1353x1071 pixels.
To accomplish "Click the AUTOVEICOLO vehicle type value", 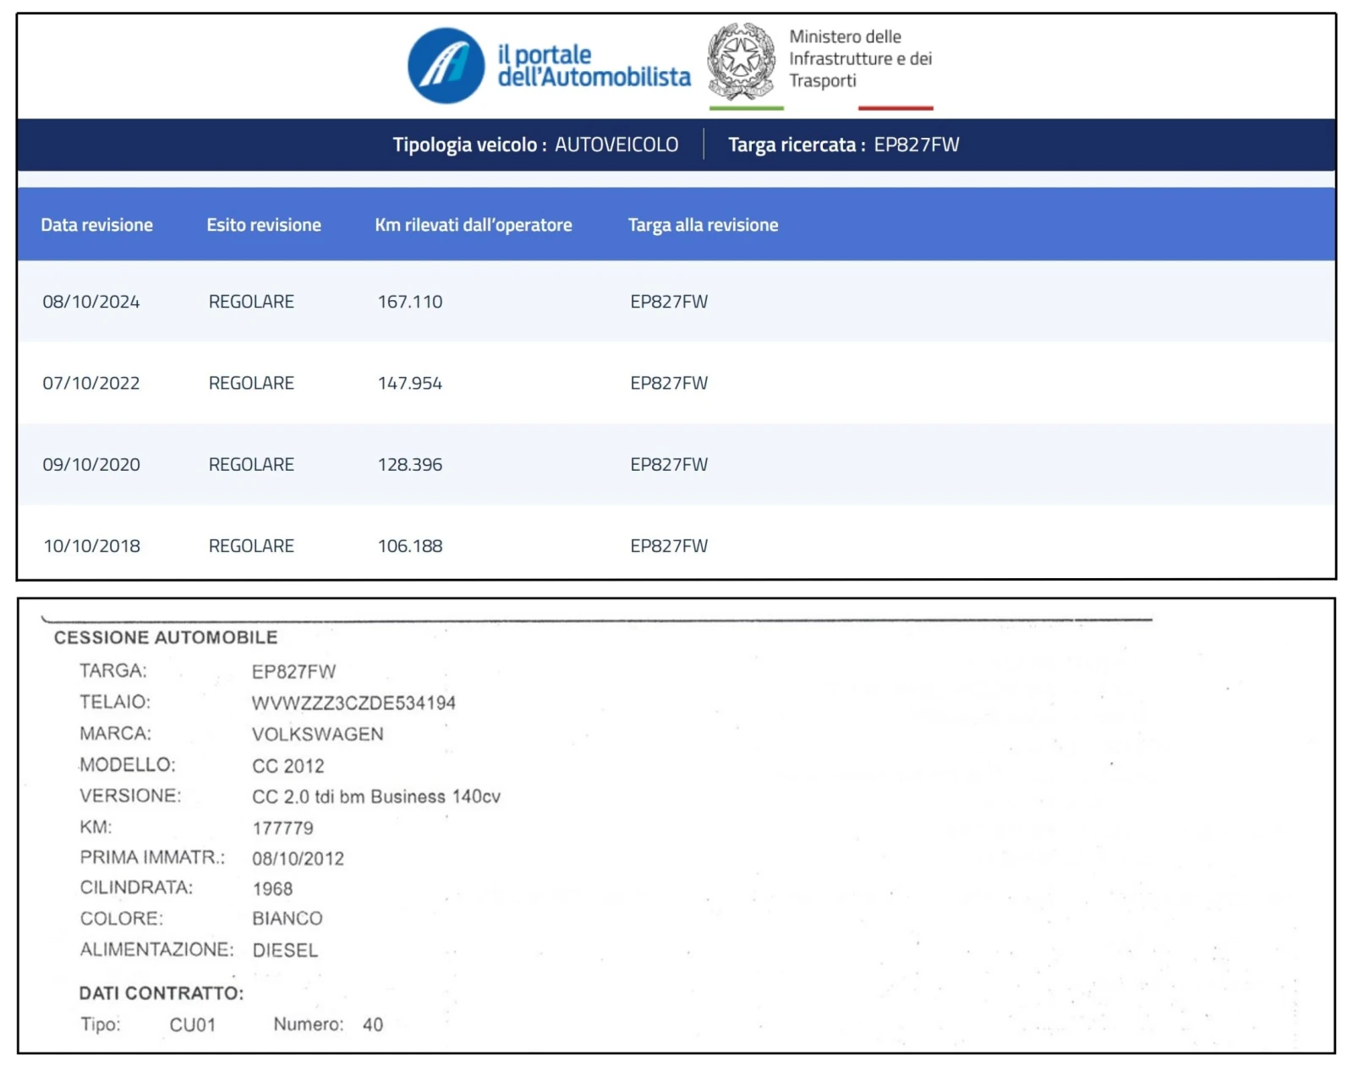I will click(616, 145).
